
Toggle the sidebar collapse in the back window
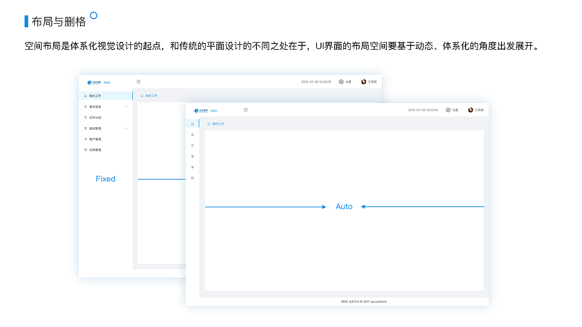click(139, 81)
